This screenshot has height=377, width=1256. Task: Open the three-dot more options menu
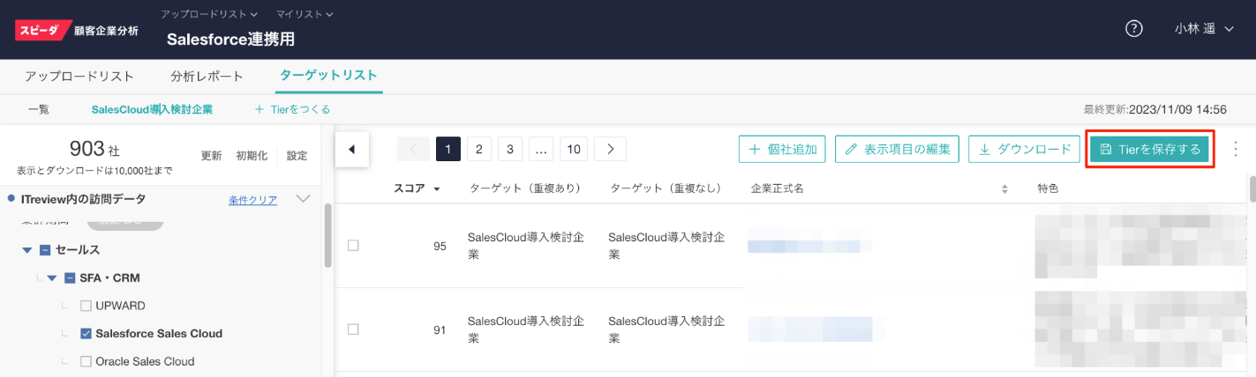coord(1235,149)
